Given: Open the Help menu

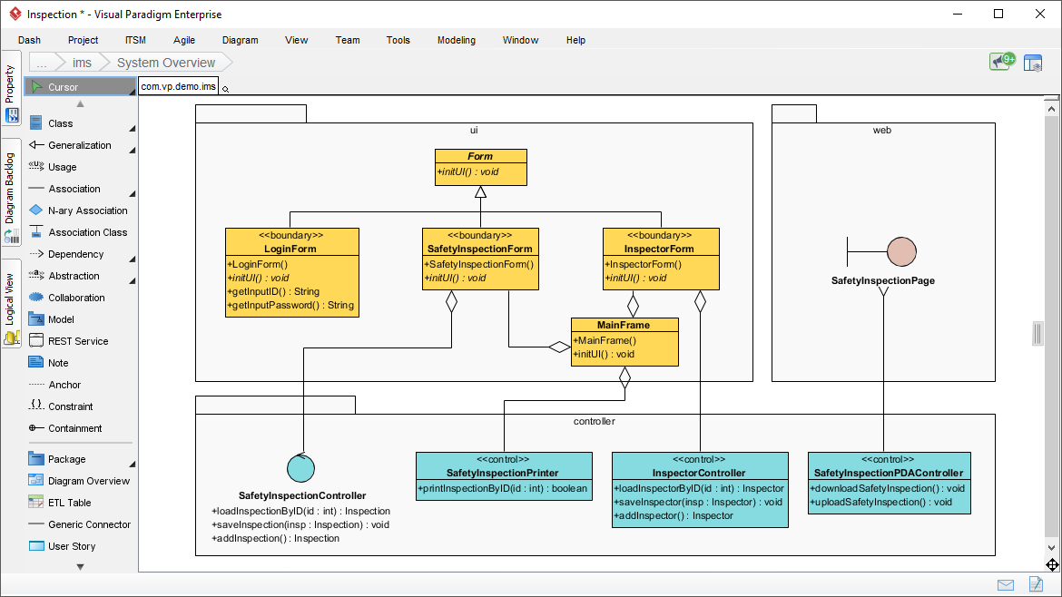Looking at the screenshot, I should [575, 40].
